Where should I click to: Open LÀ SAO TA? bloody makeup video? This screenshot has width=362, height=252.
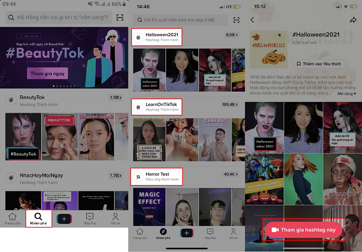[x=343, y=179]
